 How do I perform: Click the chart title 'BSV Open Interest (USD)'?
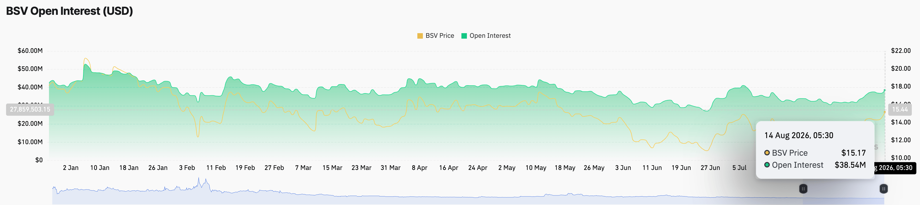69,11
